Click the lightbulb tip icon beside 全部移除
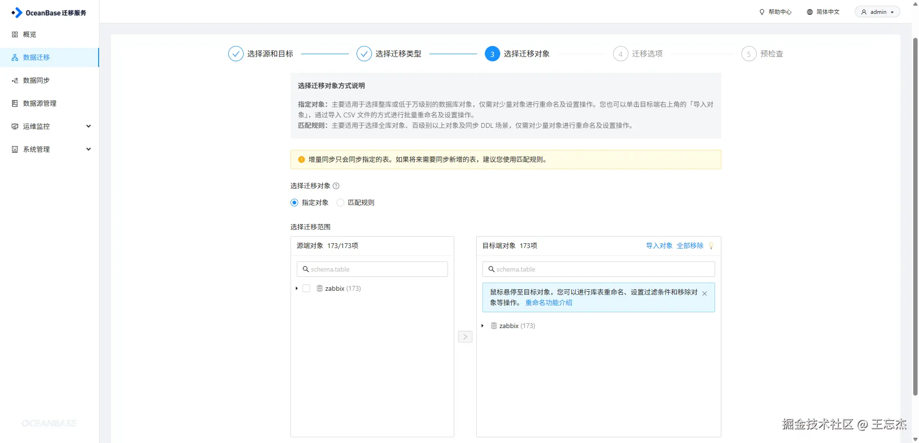Viewport: 919px width, 443px height. click(x=711, y=246)
